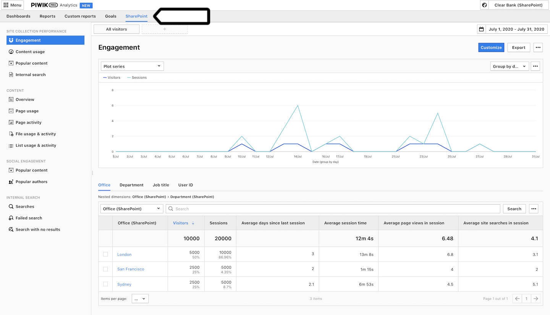Click the Popular authors icon
The height and width of the screenshot is (315, 550).
pos(11,182)
